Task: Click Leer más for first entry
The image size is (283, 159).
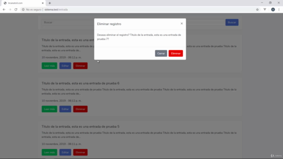Action: (49, 66)
